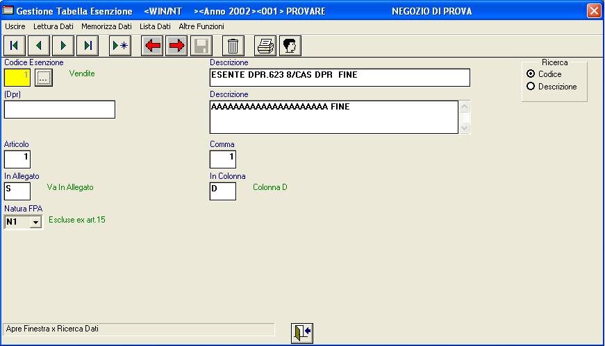The height and width of the screenshot is (346, 605).
Task: Add new record with the arrow-asterisk icon
Action: (120, 46)
